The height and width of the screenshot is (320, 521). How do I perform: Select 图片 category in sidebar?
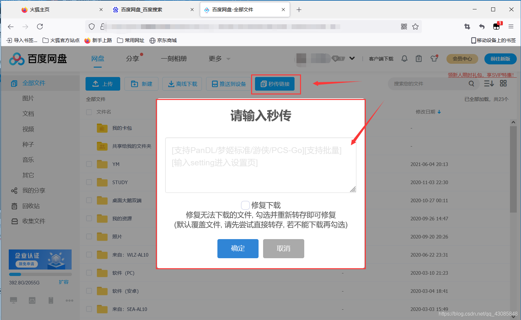pos(28,98)
